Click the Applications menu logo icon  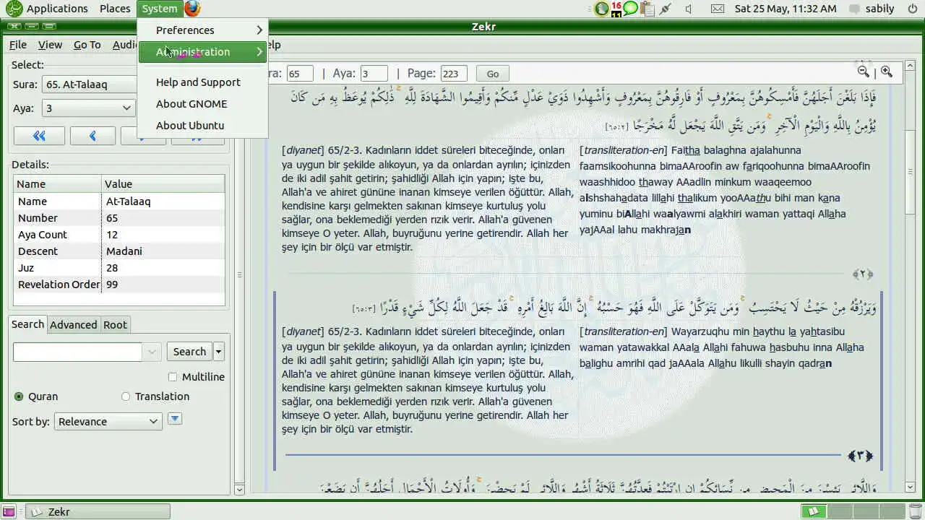click(14, 9)
